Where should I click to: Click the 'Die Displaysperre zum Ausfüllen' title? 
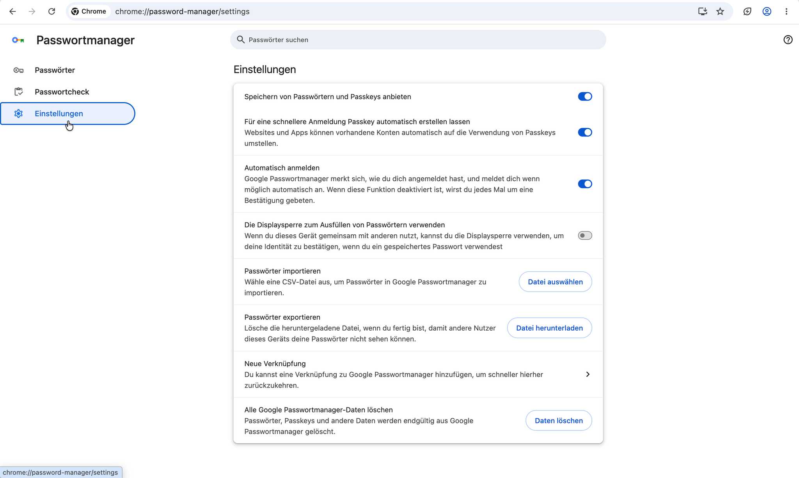coord(344,225)
